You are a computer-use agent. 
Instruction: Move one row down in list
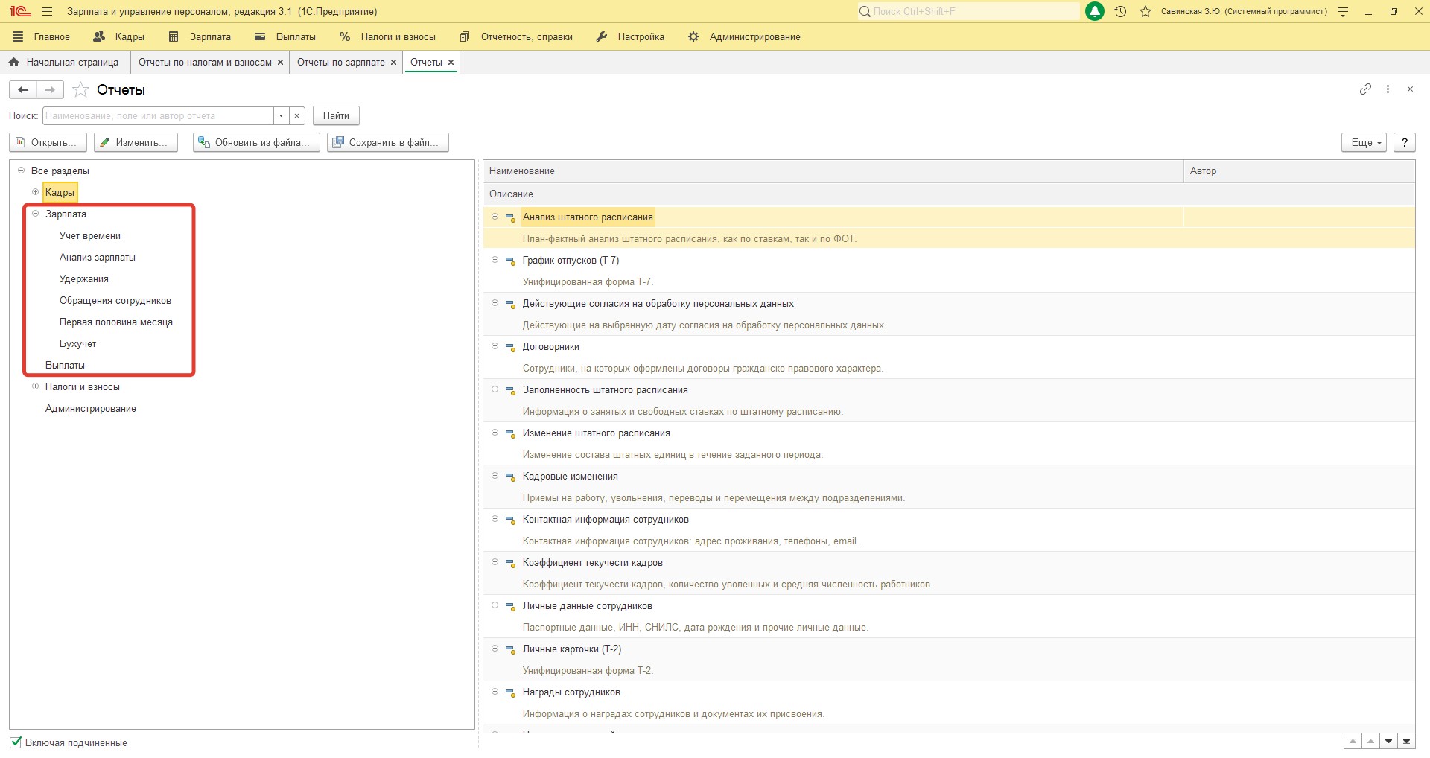[x=1388, y=742]
